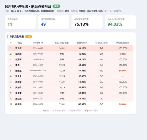
Task: Click the 42.11% call rate cell
Action: point(82,59)
